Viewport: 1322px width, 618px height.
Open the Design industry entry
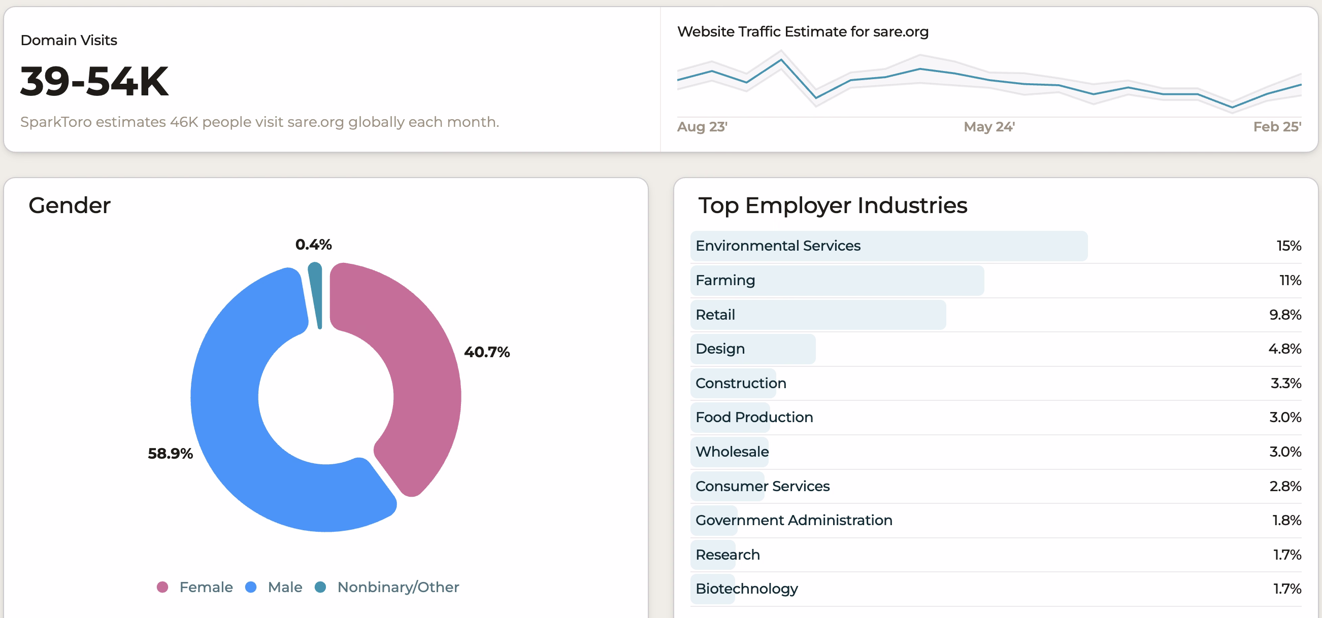pos(719,349)
